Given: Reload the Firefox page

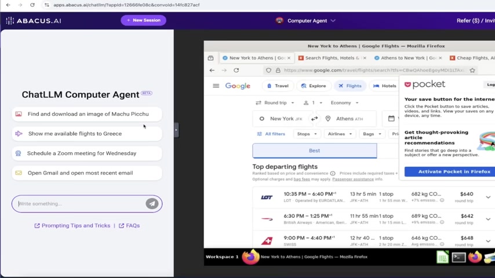Looking at the screenshot, I should click(236, 70).
